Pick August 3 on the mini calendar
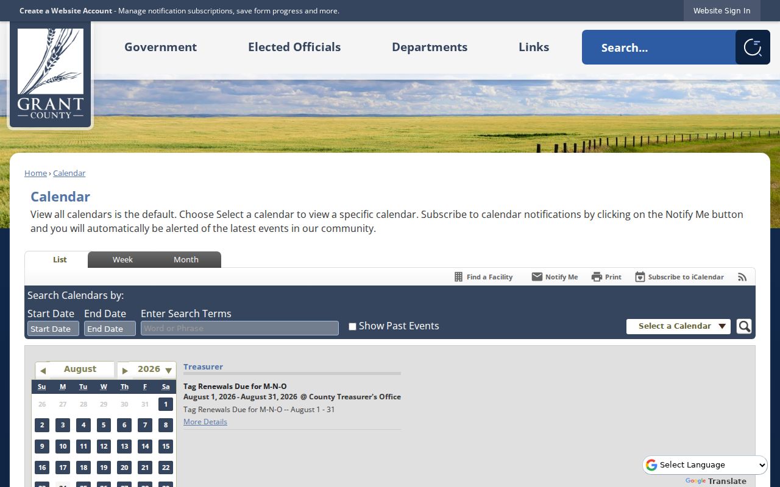This screenshot has height=487, width=780. click(x=63, y=425)
